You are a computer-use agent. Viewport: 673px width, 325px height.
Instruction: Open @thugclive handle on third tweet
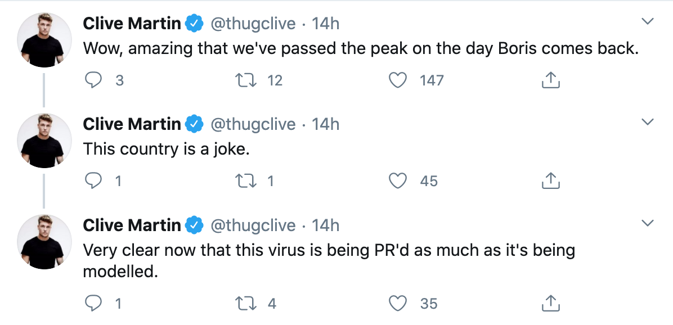pos(253,225)
